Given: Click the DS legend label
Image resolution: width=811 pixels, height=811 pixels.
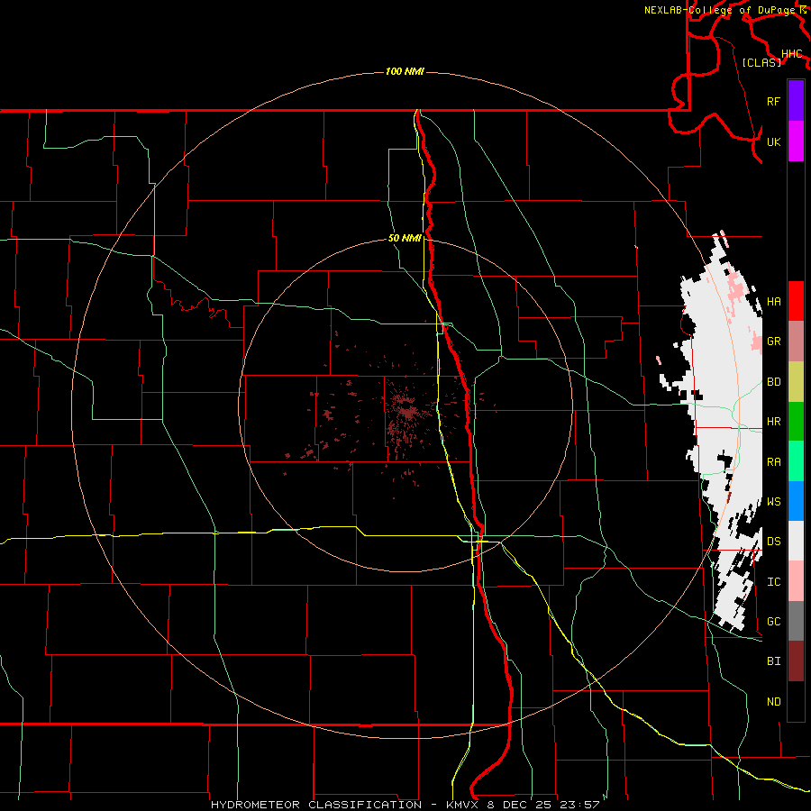Looking at the screenshot, I should [773, 542].
